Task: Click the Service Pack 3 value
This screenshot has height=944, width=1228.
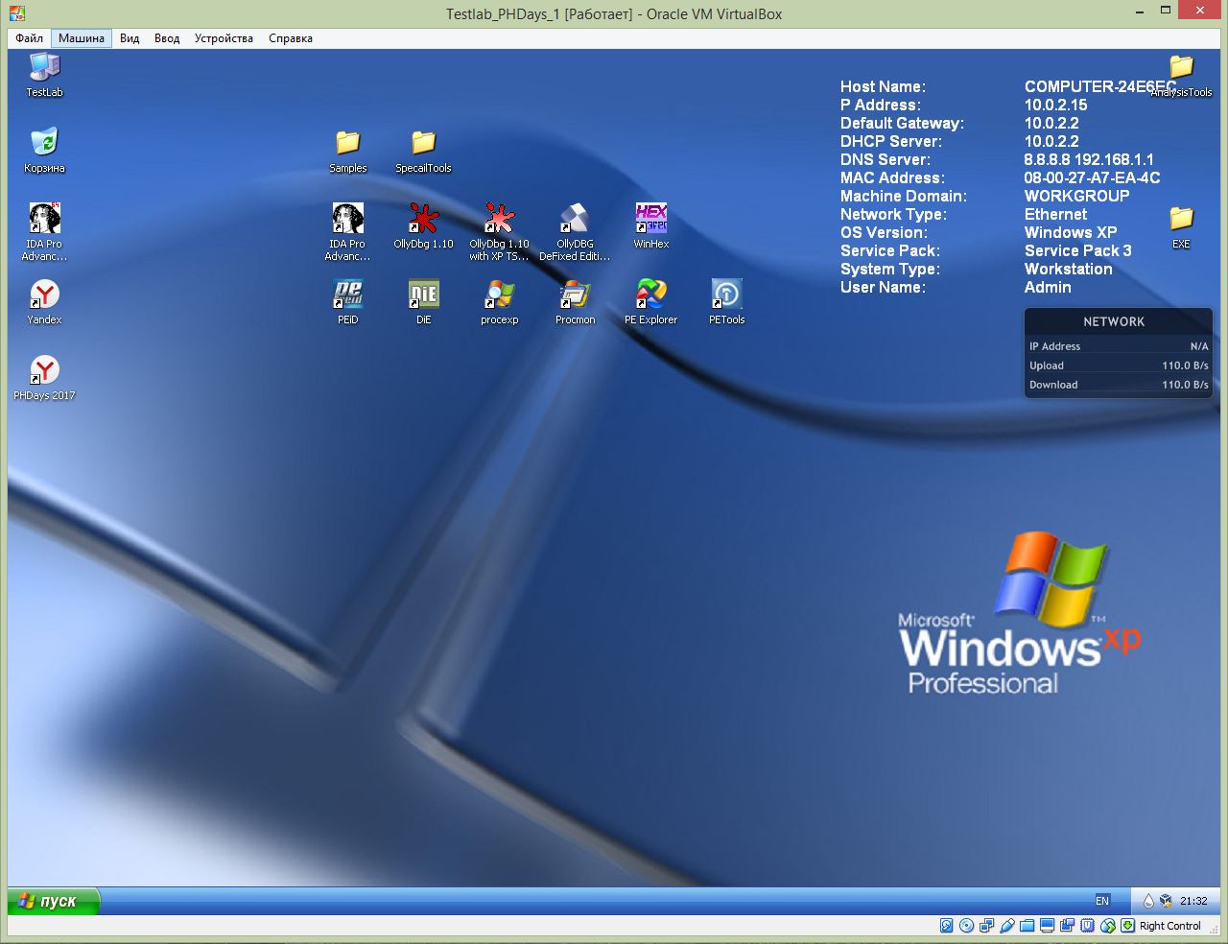Action: [x=1077, y=250]
